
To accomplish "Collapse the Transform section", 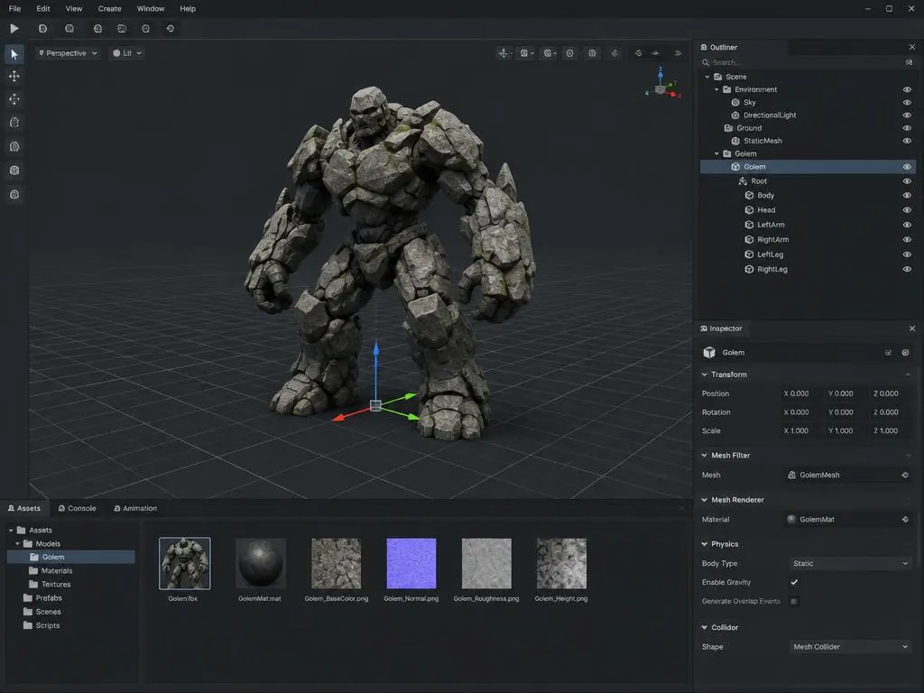I will (704, 374).
